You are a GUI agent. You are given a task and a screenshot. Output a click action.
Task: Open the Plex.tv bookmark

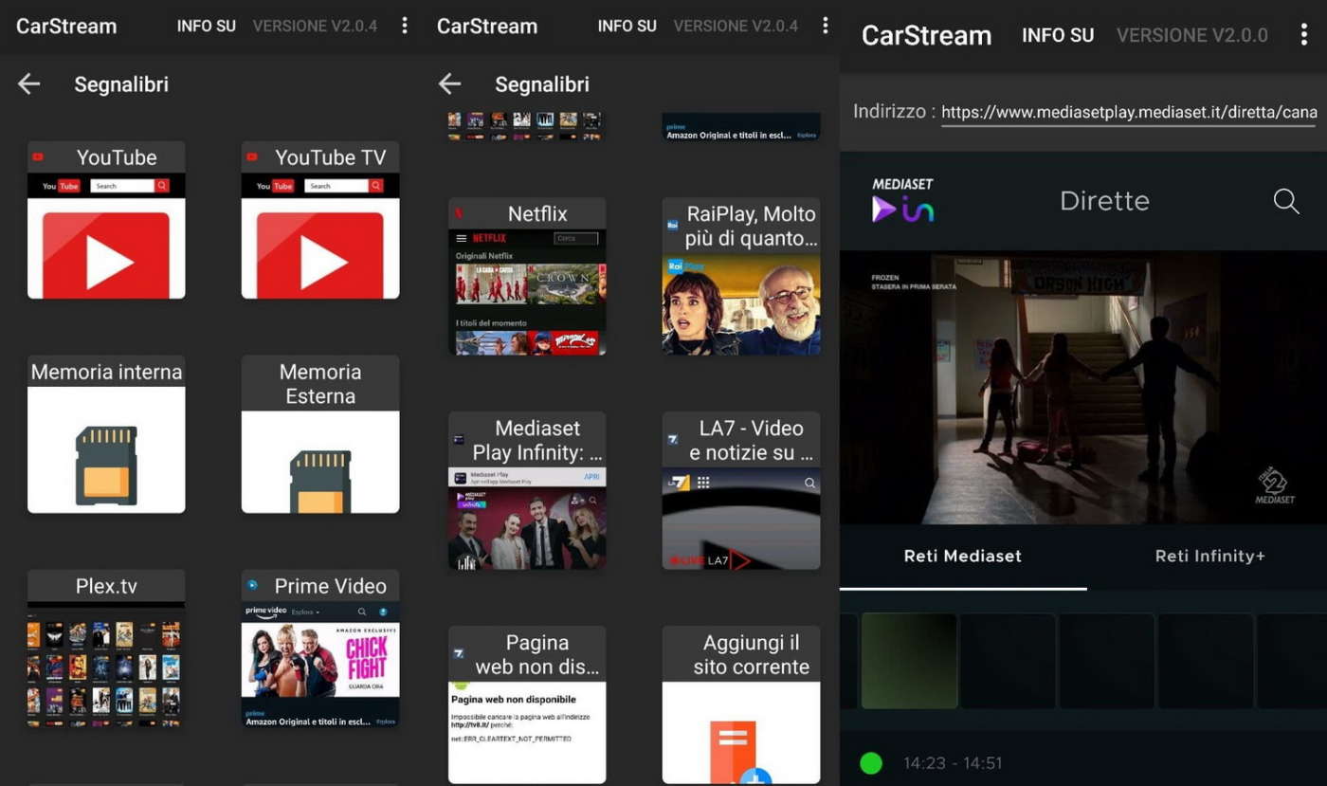[x=106, y=649]
